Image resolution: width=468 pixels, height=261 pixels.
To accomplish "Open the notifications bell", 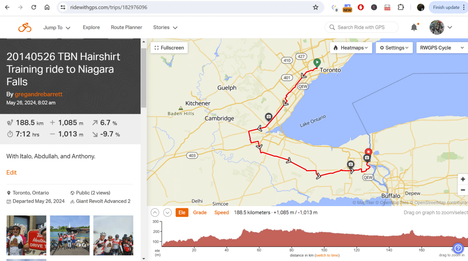I will (x=414, y=28).
